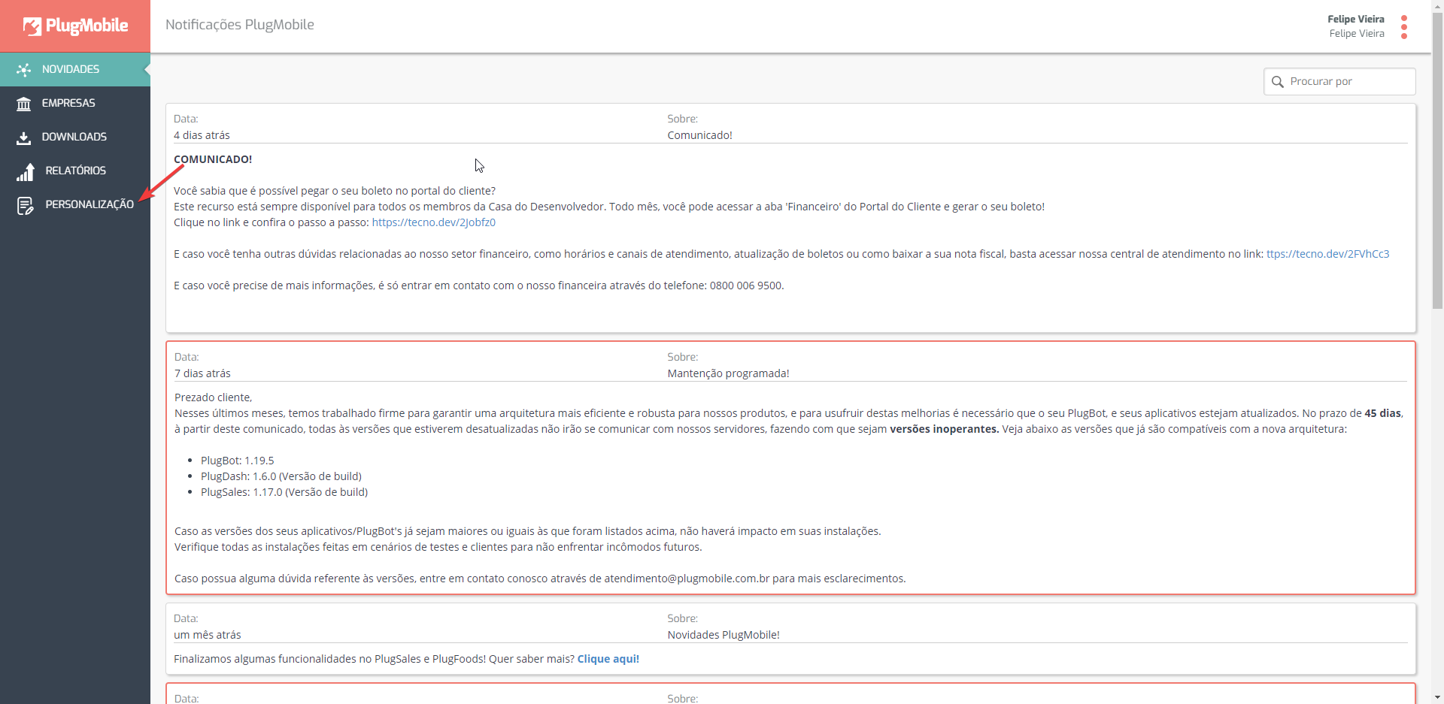1444x704 pixels.
Task: Open the tecno.dev/2FVhCc3 link
Action: coord(1327,254)
